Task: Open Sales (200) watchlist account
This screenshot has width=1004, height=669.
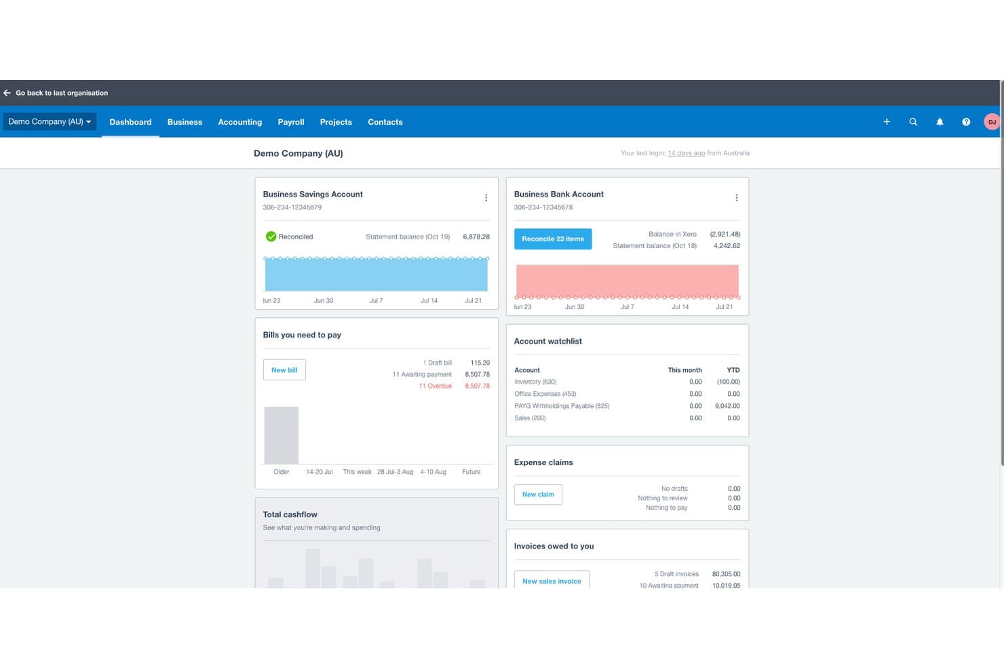Action: pyautogui.click(x=530, y=418)
